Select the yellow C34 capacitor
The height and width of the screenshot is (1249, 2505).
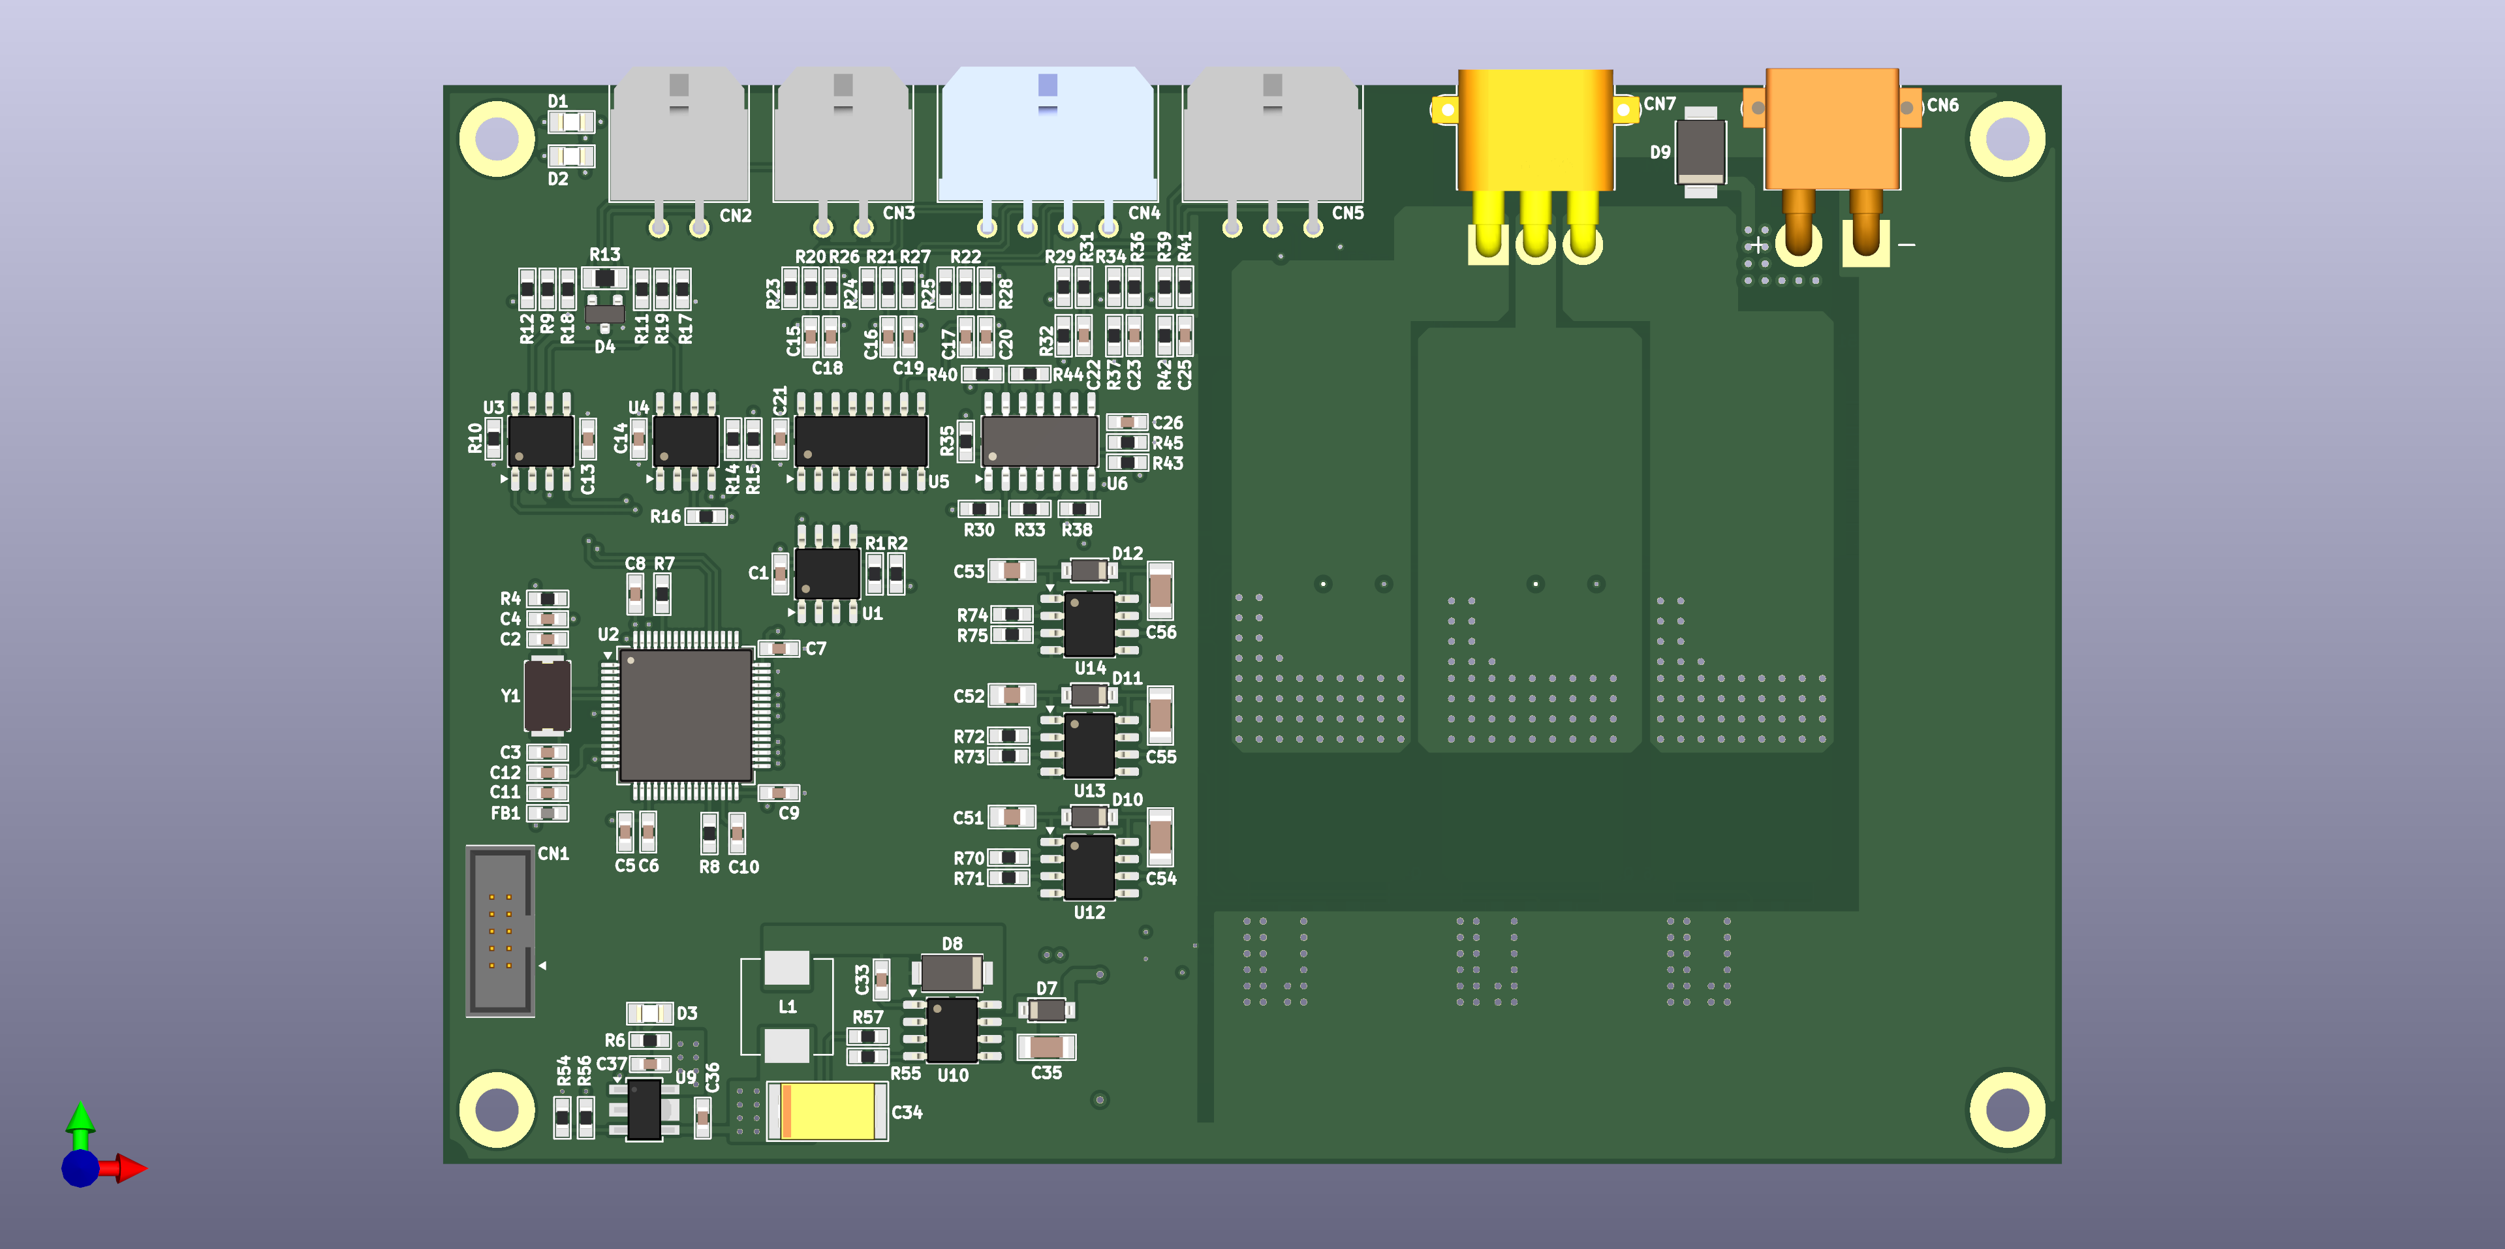click(x=828, y=1111)
